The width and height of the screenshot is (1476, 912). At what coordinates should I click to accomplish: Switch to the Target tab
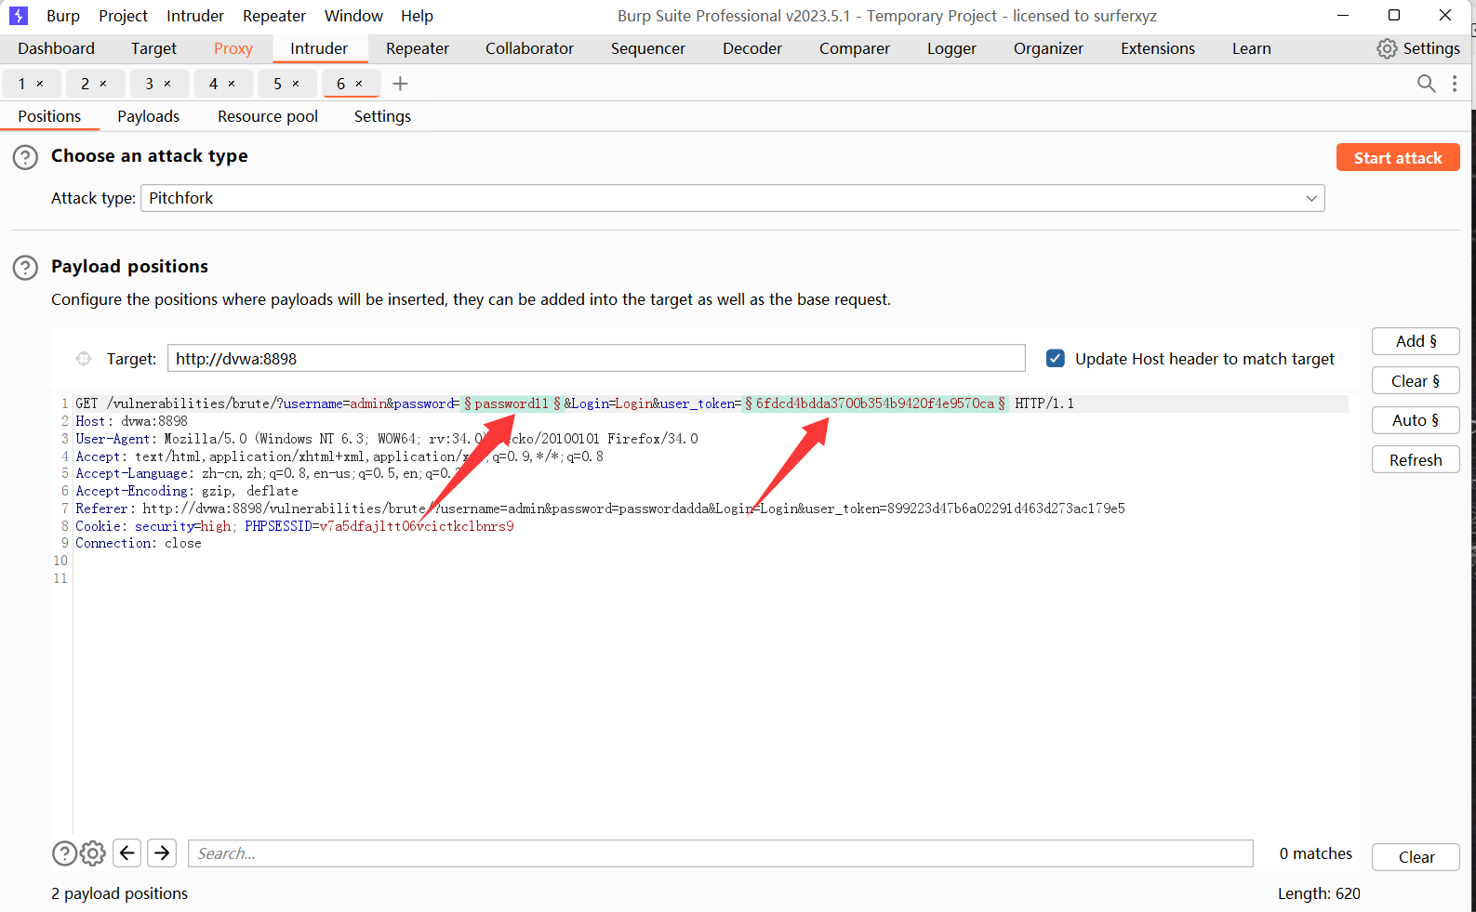point(153,48)
